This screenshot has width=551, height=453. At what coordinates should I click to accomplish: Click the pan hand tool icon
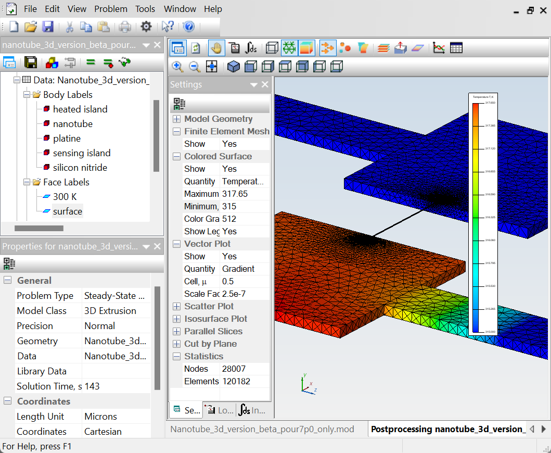216,48
